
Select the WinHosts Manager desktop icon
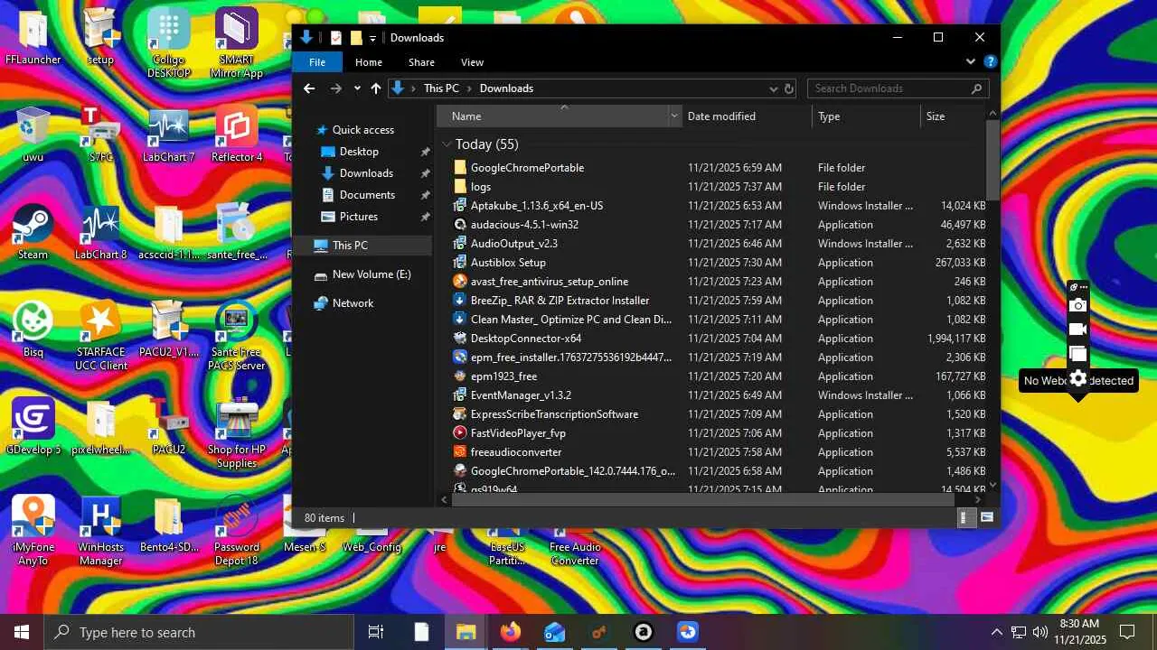point(100,531)
